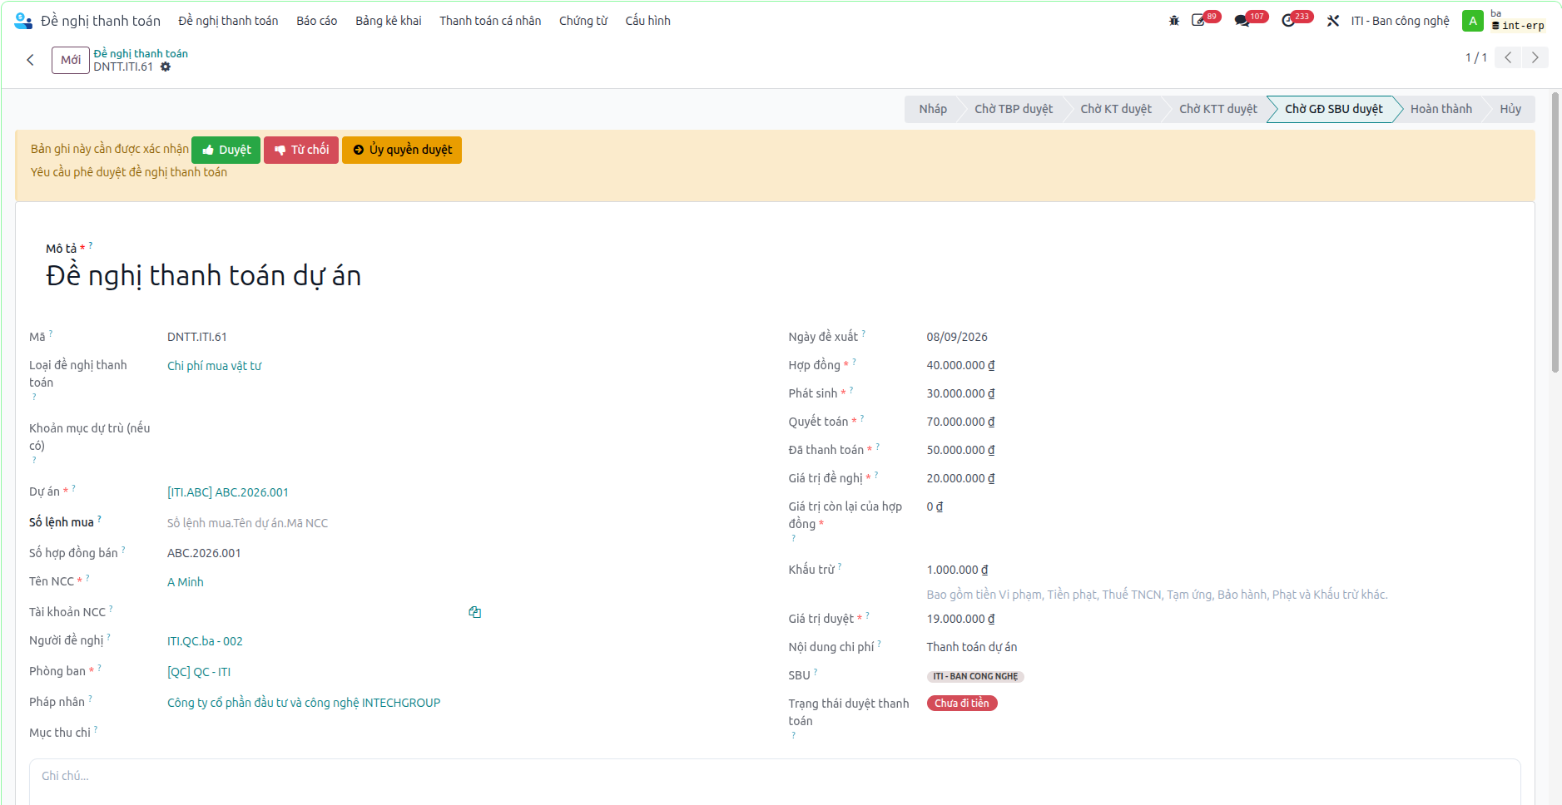Open the debug bug icon menu

(1174, 21)
